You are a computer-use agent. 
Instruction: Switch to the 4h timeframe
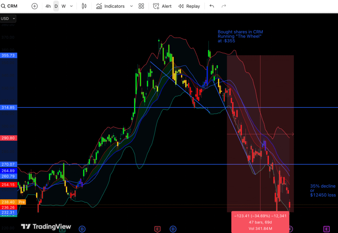(x=48, y=6)
